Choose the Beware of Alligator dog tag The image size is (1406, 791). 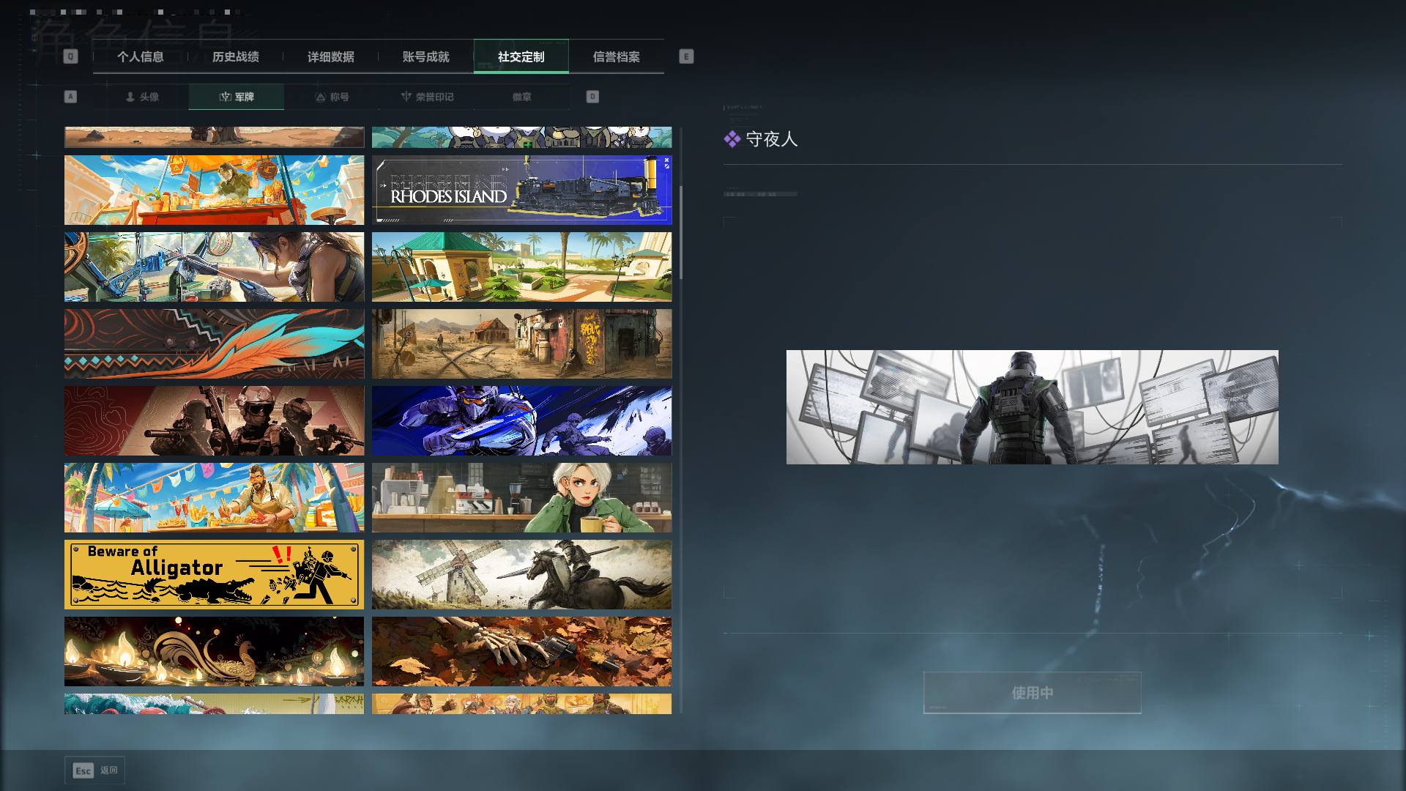tap(214, 574)
